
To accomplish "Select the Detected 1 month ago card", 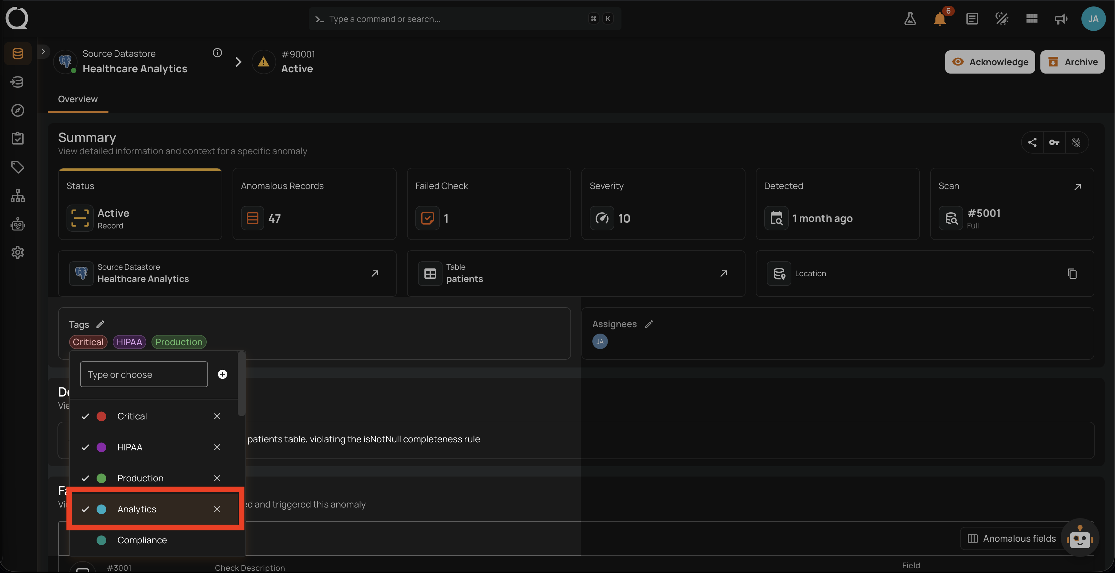I will coord(838,204).
